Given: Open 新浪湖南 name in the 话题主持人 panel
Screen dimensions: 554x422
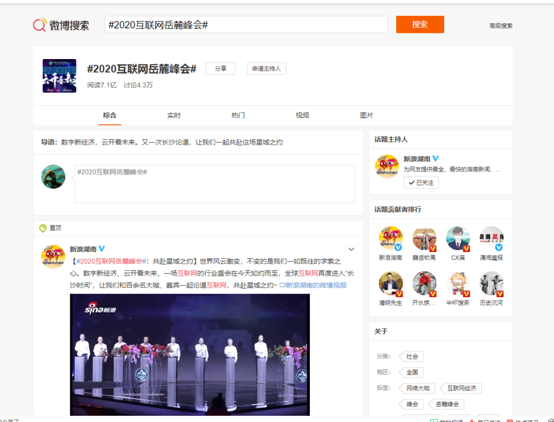Looking at the screenshot, I should (x=417, y=159).
